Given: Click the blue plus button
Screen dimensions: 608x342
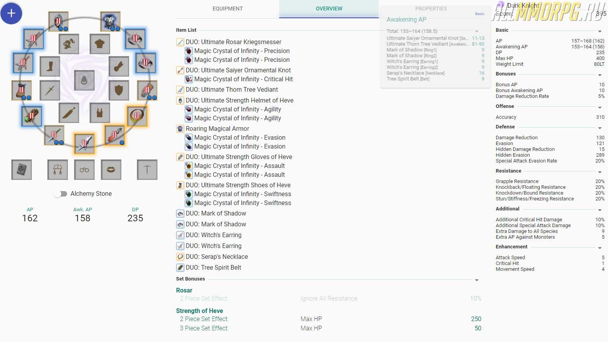Looking at the screenshot, I should 11,14.
